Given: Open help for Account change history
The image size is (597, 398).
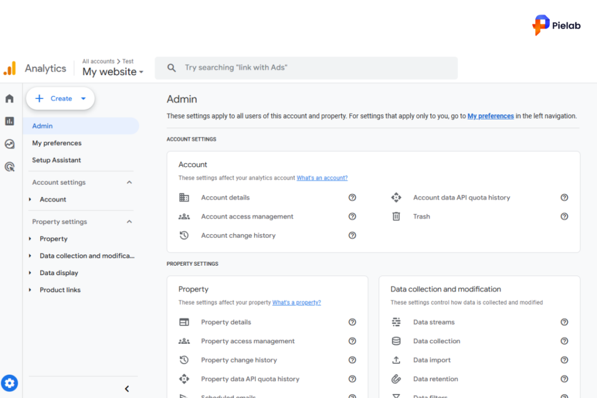Looking at the screenshot, I should 352,235.
